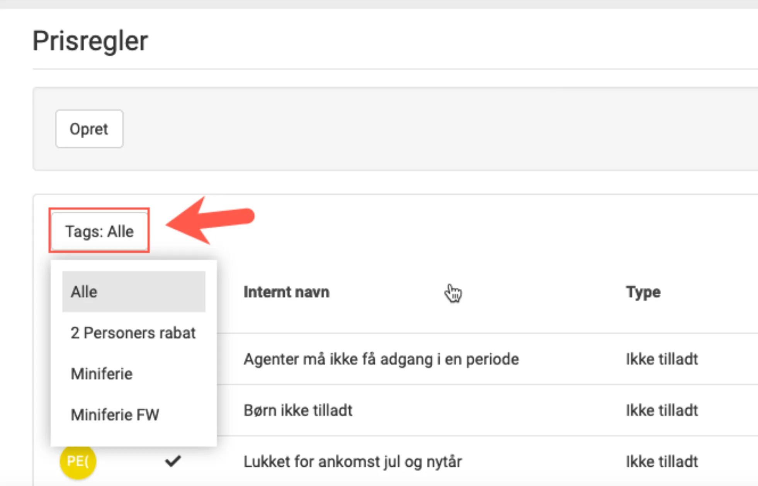Click the blank header space between Internt navn and Type
758x486 pixels.
point(541,292)
